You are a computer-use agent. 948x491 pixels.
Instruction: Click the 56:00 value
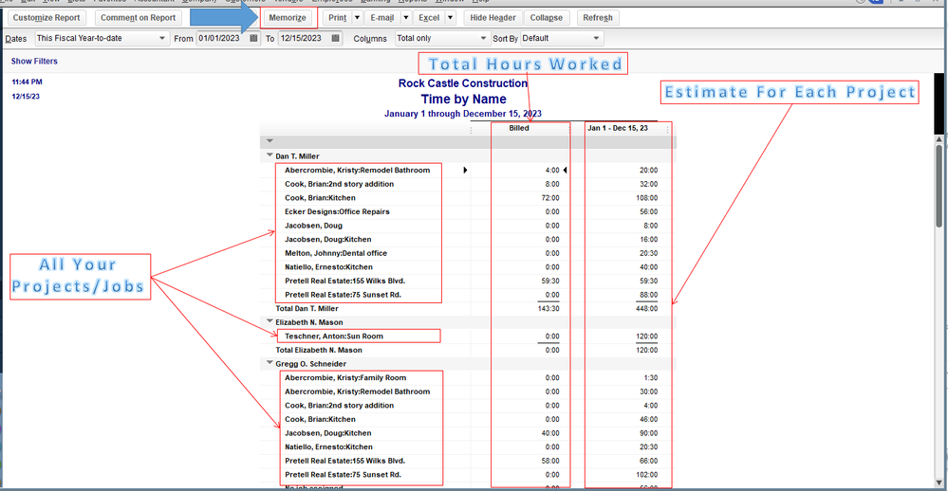point(649,211)
